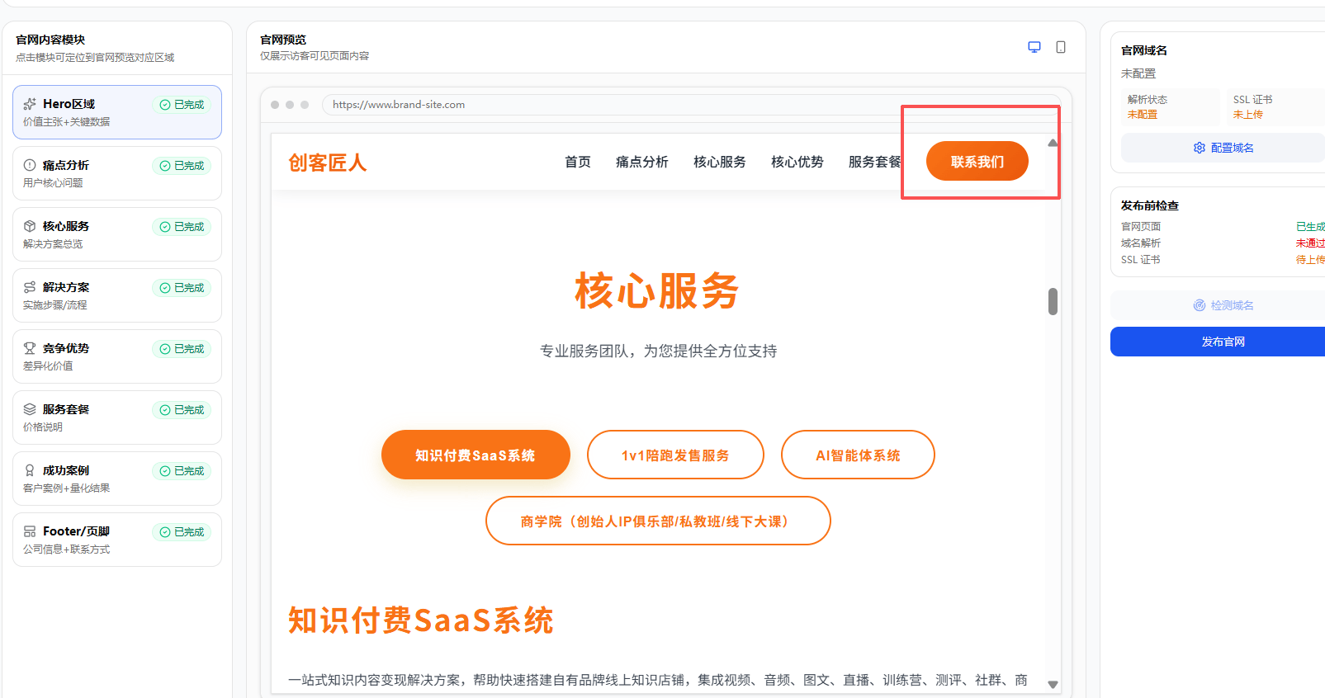This screenshot has height=698, width=1325.
Task: Open 核心优势 in preview navigation
Action: point(797,162)
